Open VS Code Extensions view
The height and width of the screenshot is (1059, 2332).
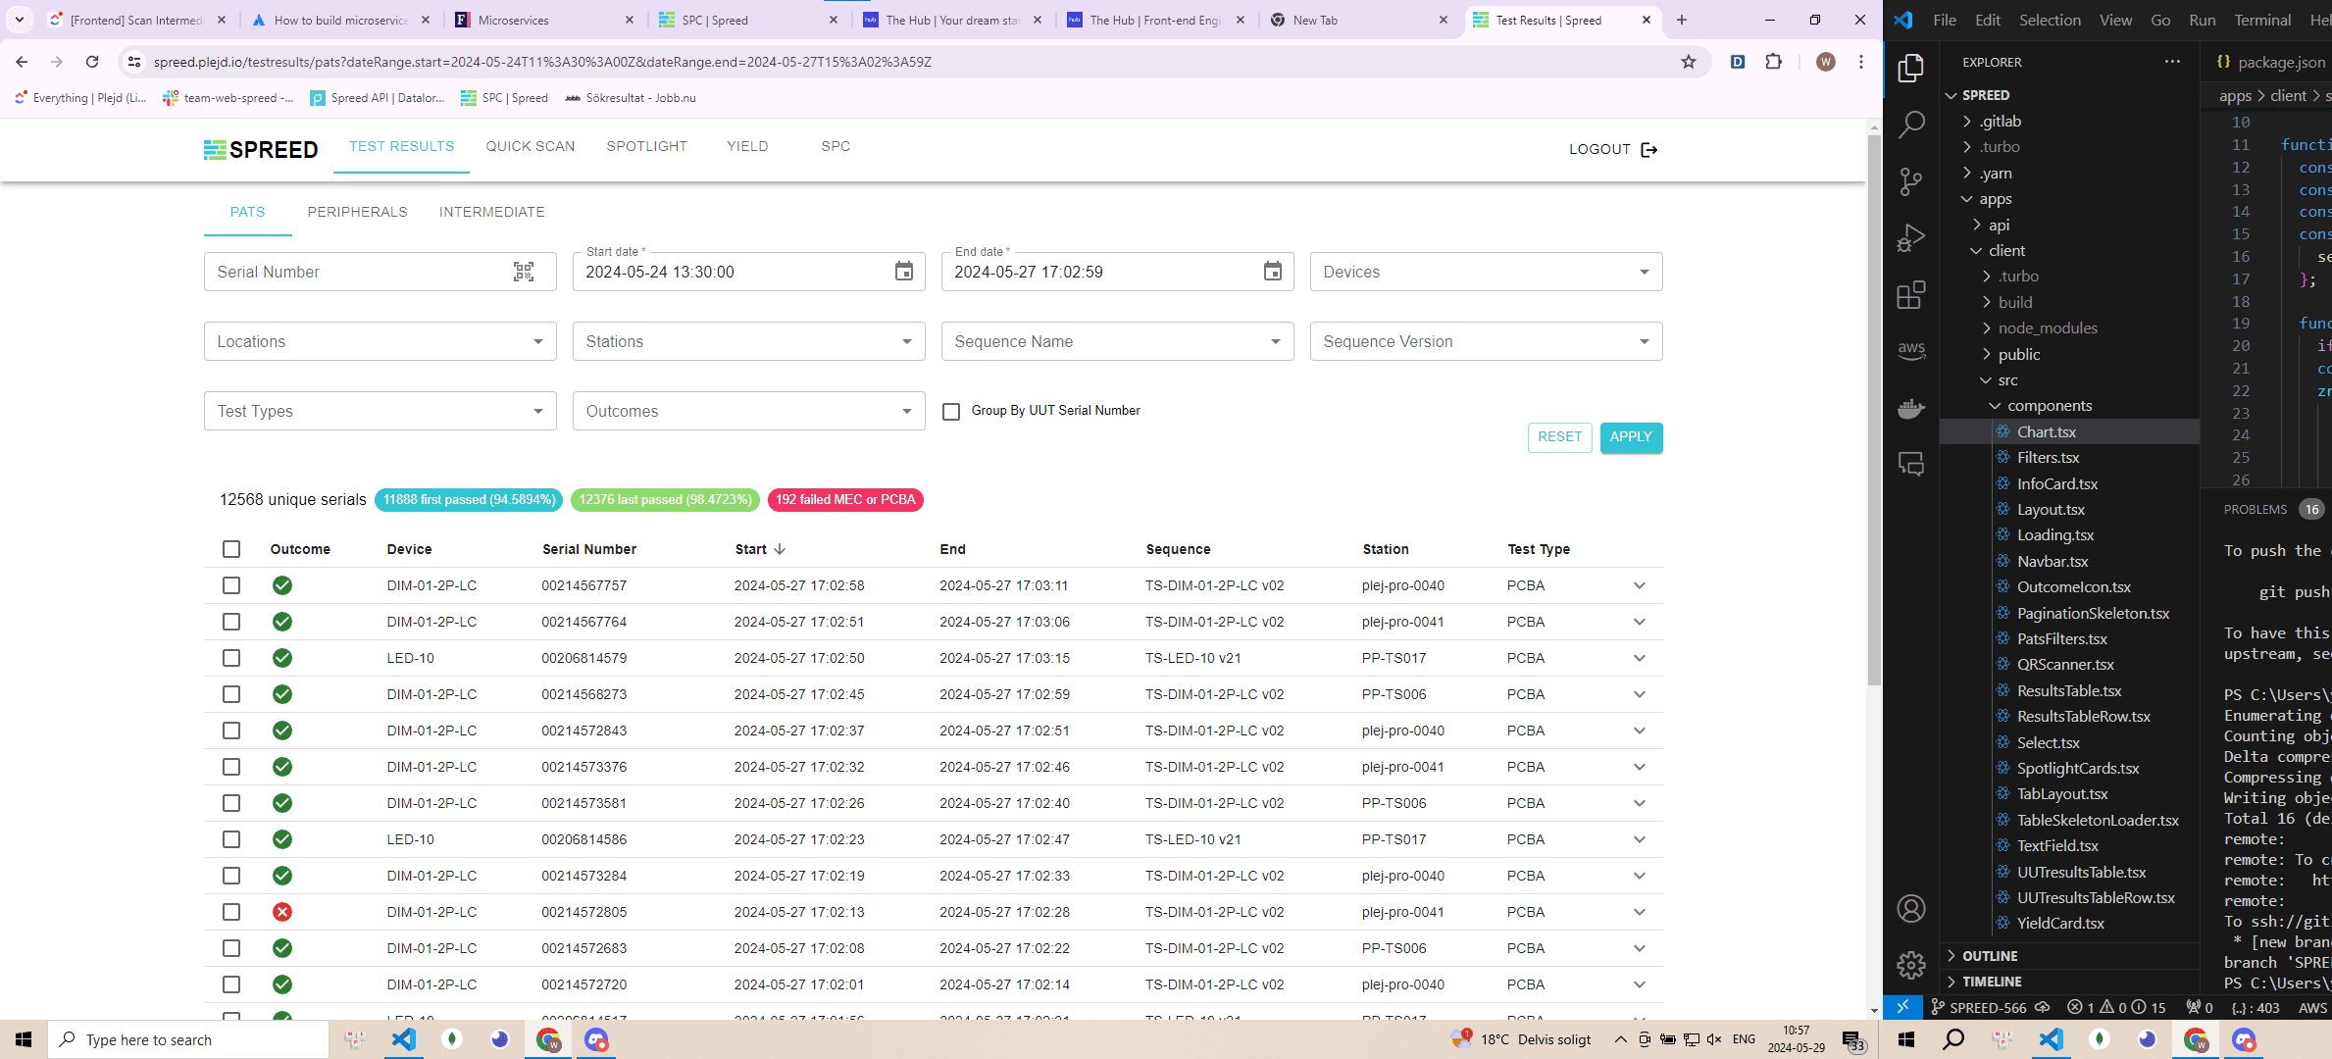[x=1910, y=295]
